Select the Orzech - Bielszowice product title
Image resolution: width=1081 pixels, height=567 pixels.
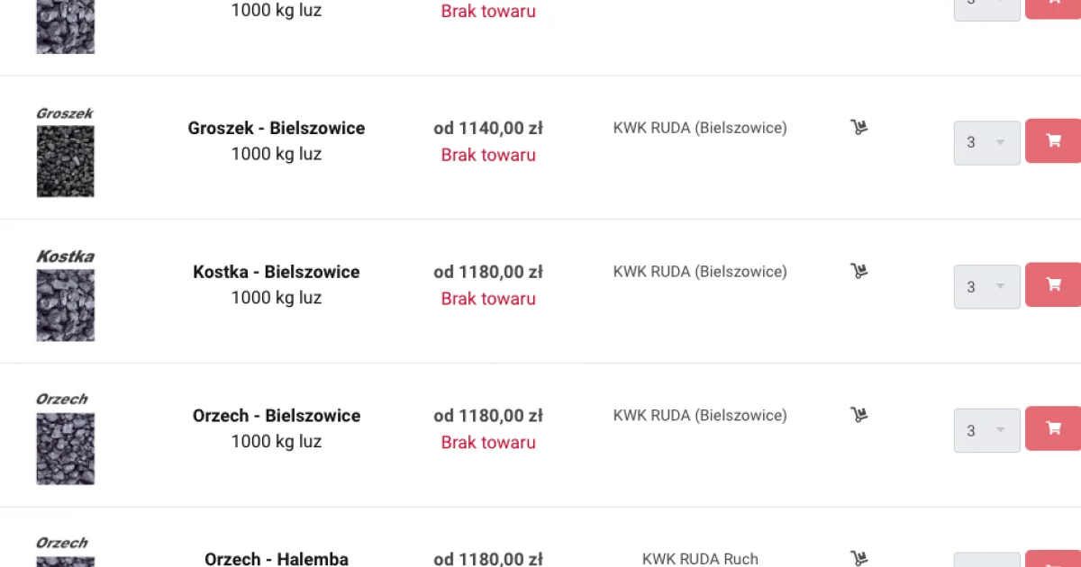coord(277,416)
